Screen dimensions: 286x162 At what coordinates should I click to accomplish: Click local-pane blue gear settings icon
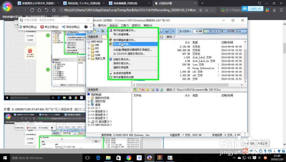coord(157,90)
